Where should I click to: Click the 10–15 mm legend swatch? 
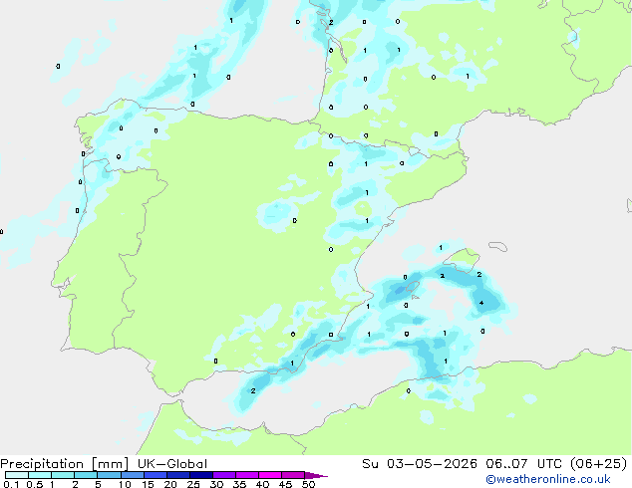point(132,475)
